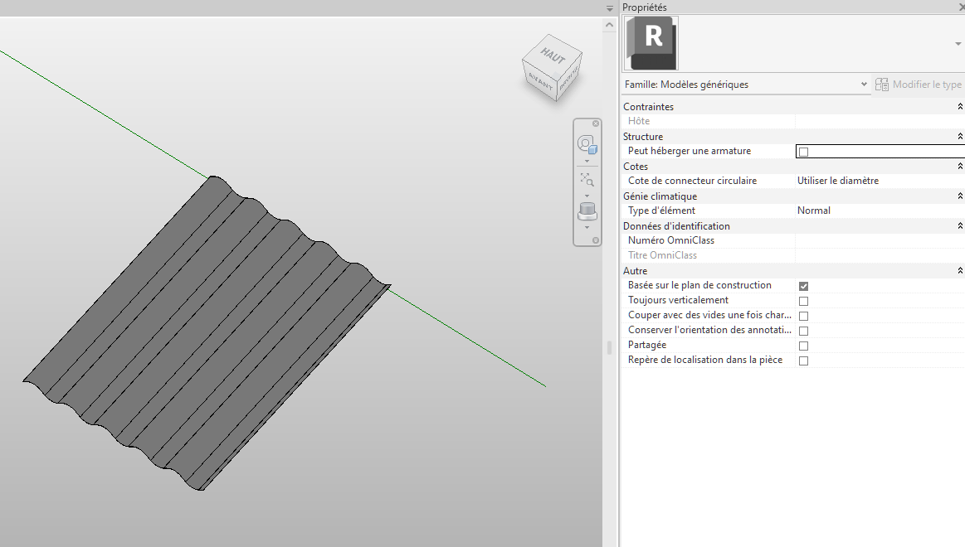Select the zoom tool on the navigation bar
965x547 pixels.
587,180
